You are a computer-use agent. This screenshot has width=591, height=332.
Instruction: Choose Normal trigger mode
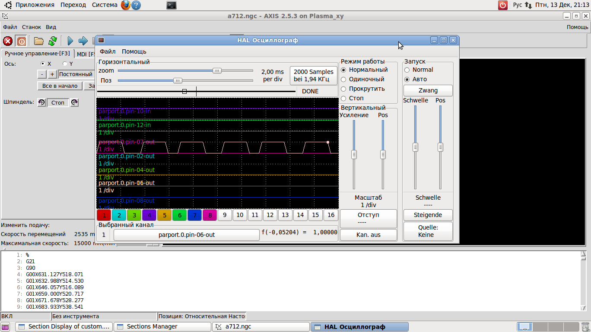point(407,70)
